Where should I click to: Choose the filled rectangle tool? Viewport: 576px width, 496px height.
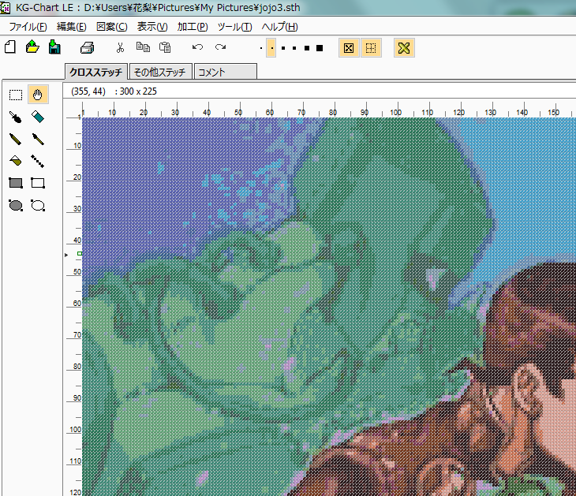coord(16,183)
